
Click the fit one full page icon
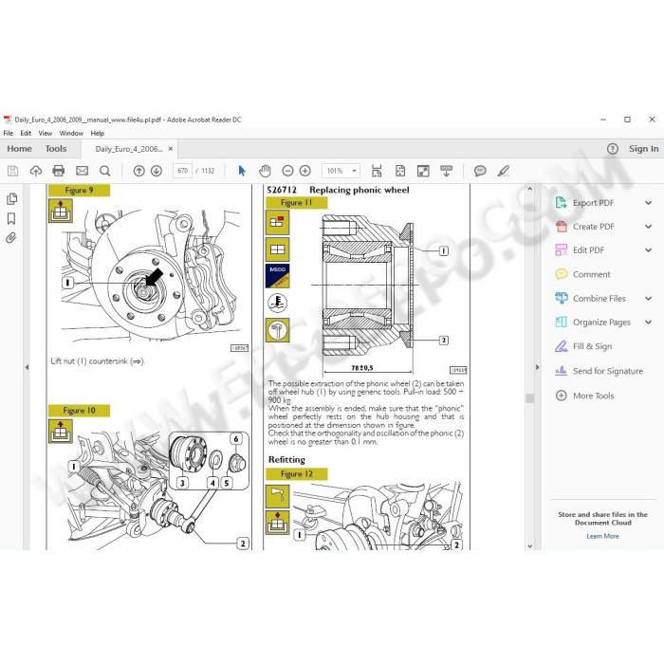pyautogui.click(x=400, y=171)
